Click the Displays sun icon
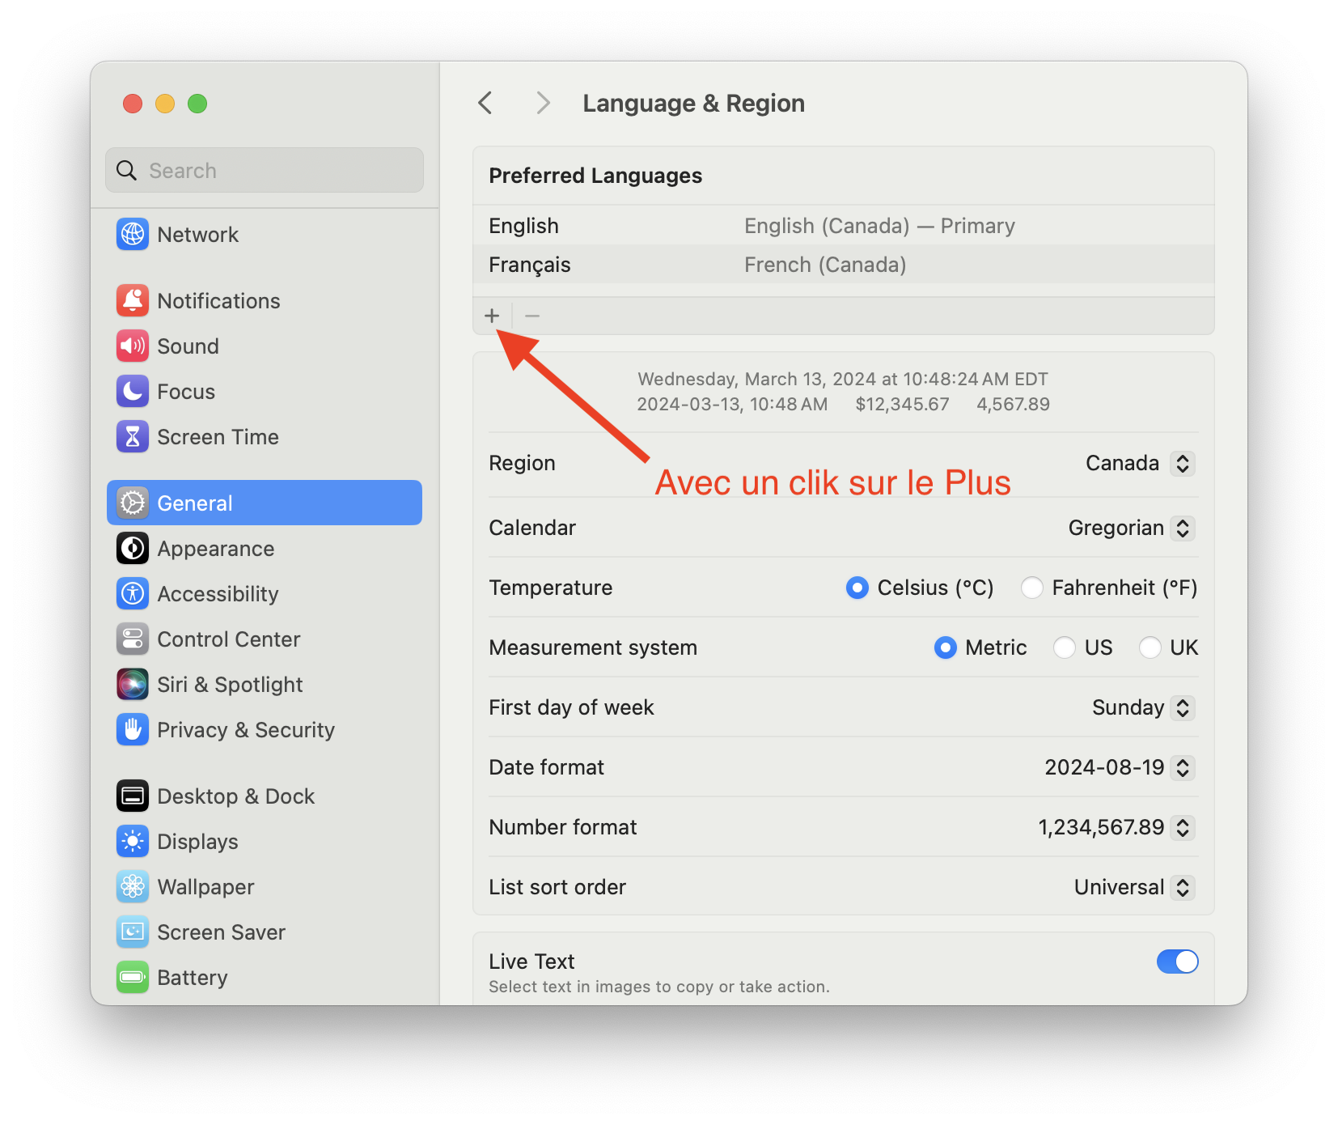1338x1125 pixels. point(133,842)
